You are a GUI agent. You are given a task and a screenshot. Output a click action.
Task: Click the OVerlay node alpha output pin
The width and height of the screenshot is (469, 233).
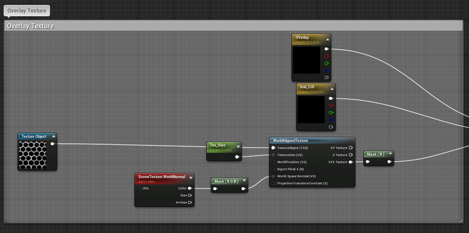(x=326, y=77)
